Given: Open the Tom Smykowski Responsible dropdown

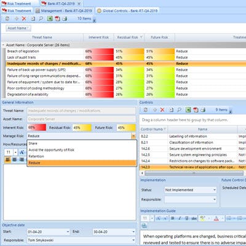Looking at the screenshot, I should [x=133, y=240].
